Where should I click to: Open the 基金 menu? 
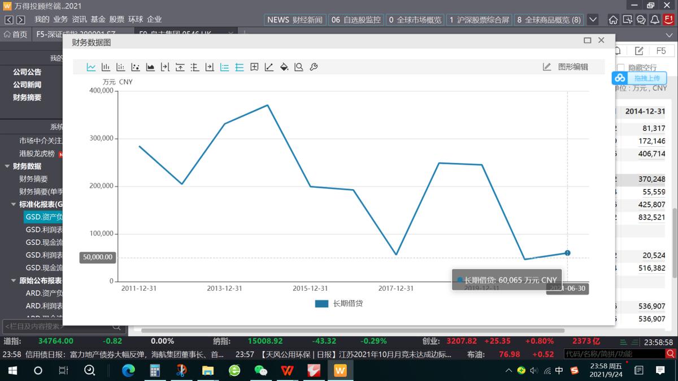tap(98, 19)
